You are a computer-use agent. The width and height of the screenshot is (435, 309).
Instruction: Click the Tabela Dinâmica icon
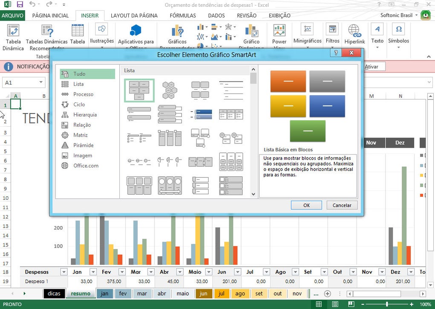(x=13, y=31)
